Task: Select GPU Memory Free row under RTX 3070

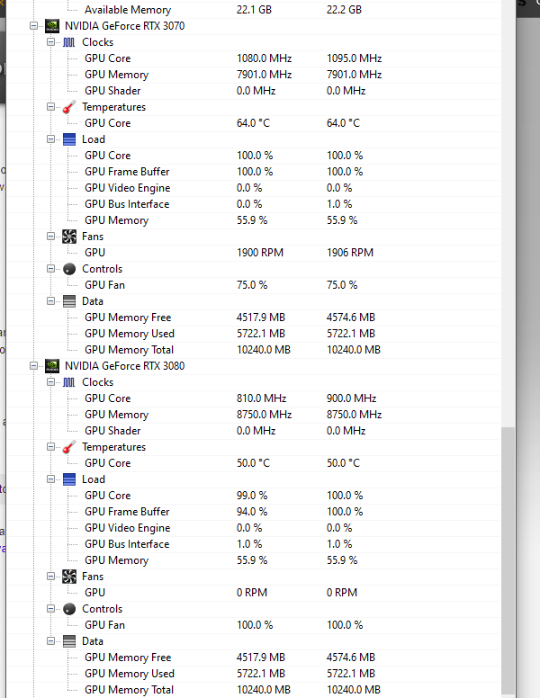Action: point(254,318)
